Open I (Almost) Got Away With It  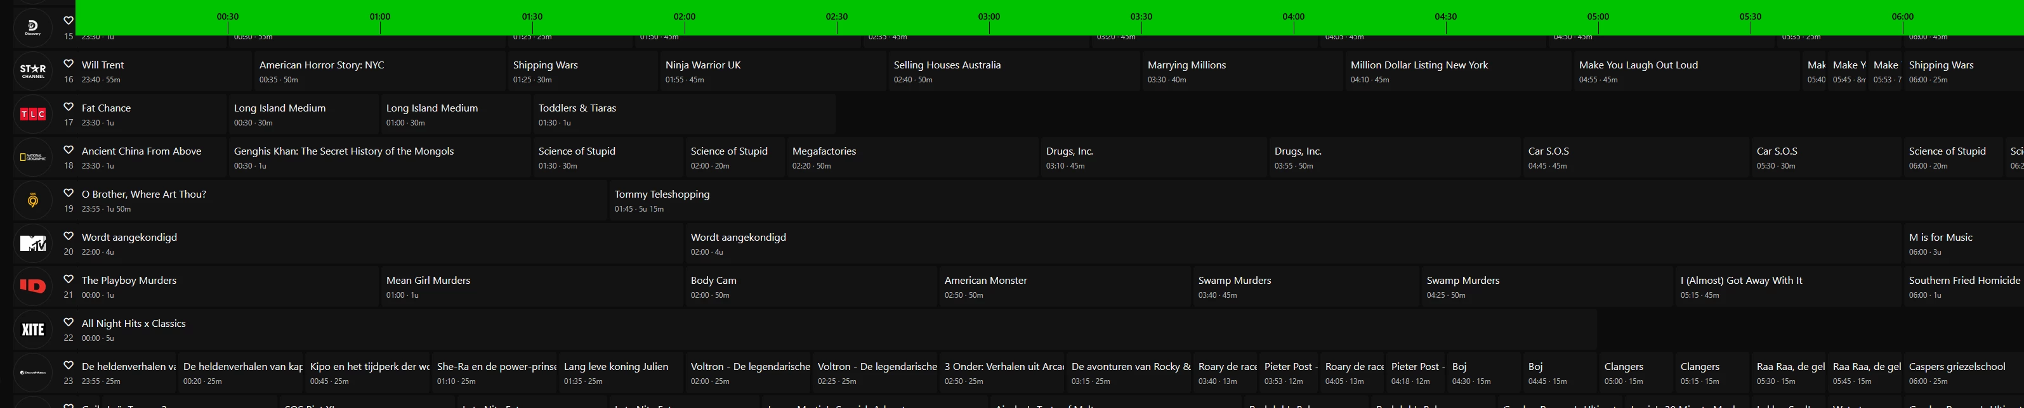click(1788, 287)
